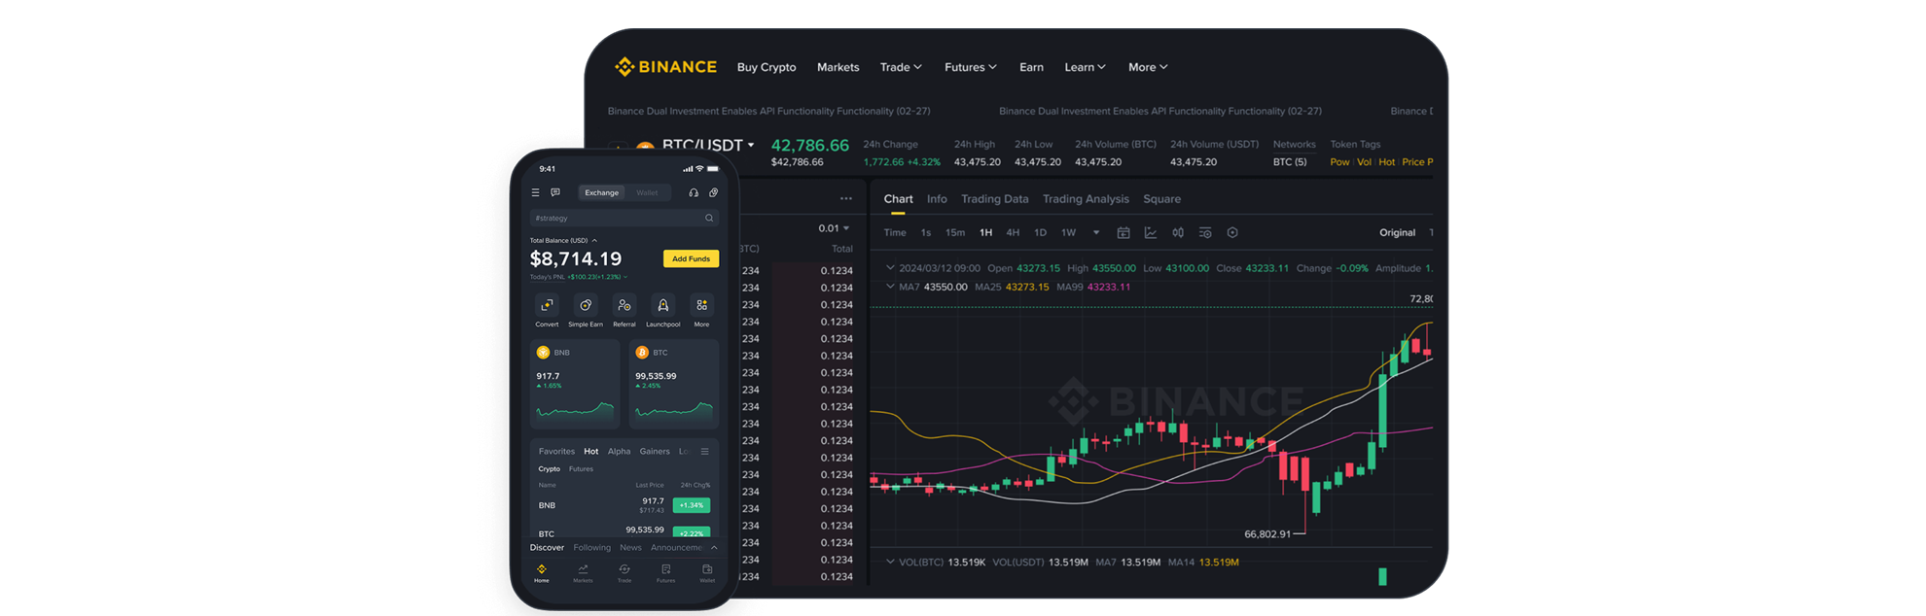This screenshot has height=616, width=1926.
Task: Open the More shortcuts grid icon
Action: (701, 305)
